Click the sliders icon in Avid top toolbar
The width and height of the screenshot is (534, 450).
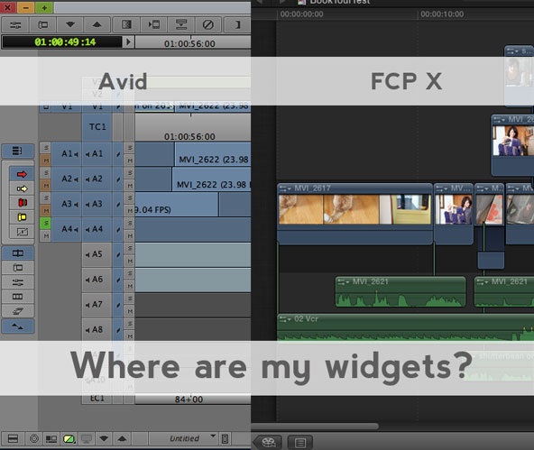click(x=15, y=25)
